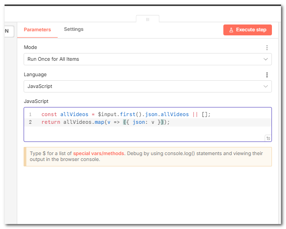Click line number 2 in the editor gutter

point(30,122)
